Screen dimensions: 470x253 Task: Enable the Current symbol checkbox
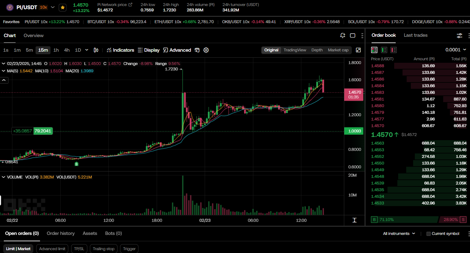point(428,234)
